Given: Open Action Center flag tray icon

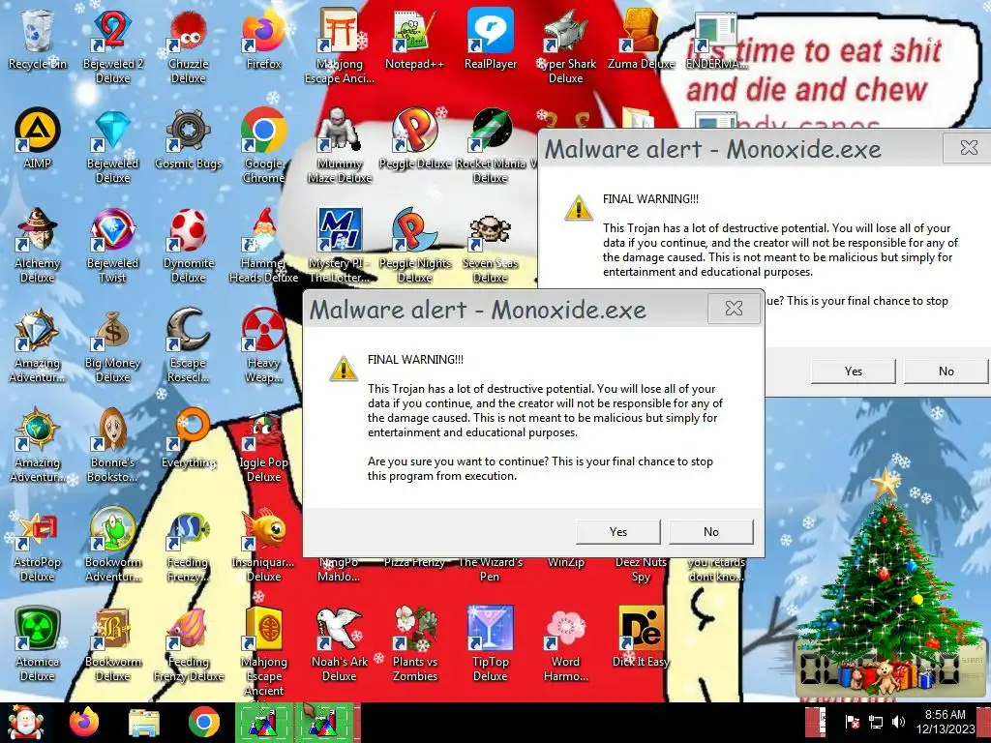Looking at the screenshot, I should click(852, 722).
